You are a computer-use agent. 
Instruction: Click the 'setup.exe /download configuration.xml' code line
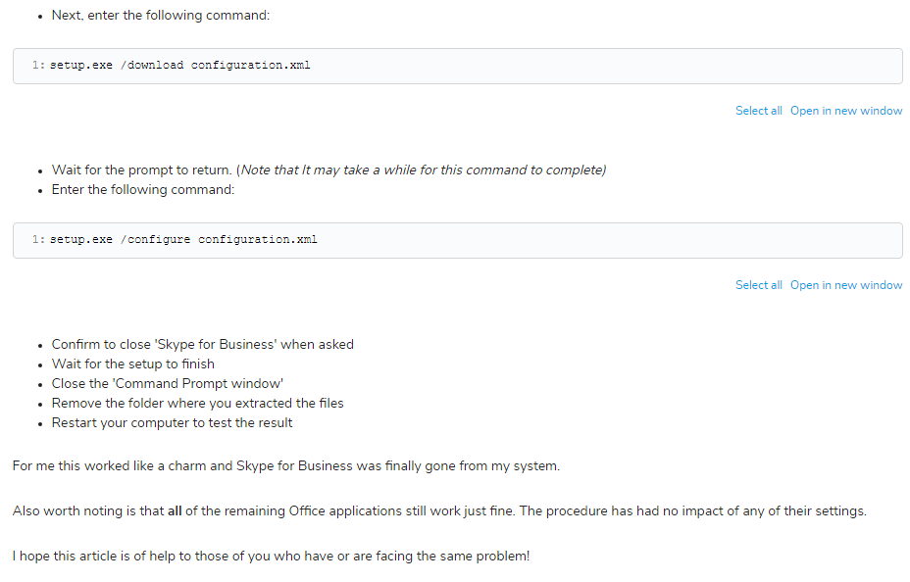(179, 65)
